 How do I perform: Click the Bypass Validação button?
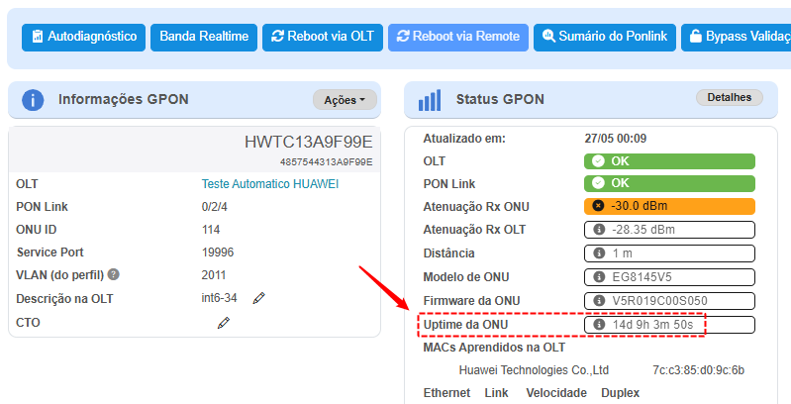click(x=736, y=37)
